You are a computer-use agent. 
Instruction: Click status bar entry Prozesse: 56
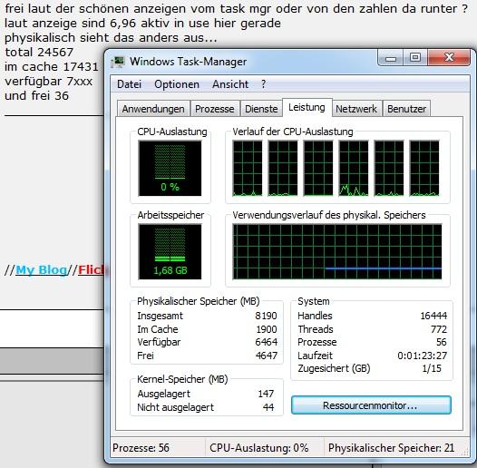click(141, 448)
